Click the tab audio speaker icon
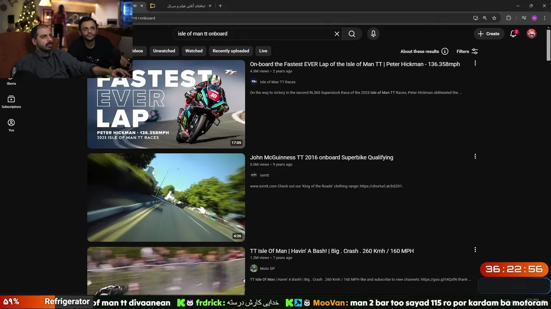The image size is (551, 309). [135, 6]
